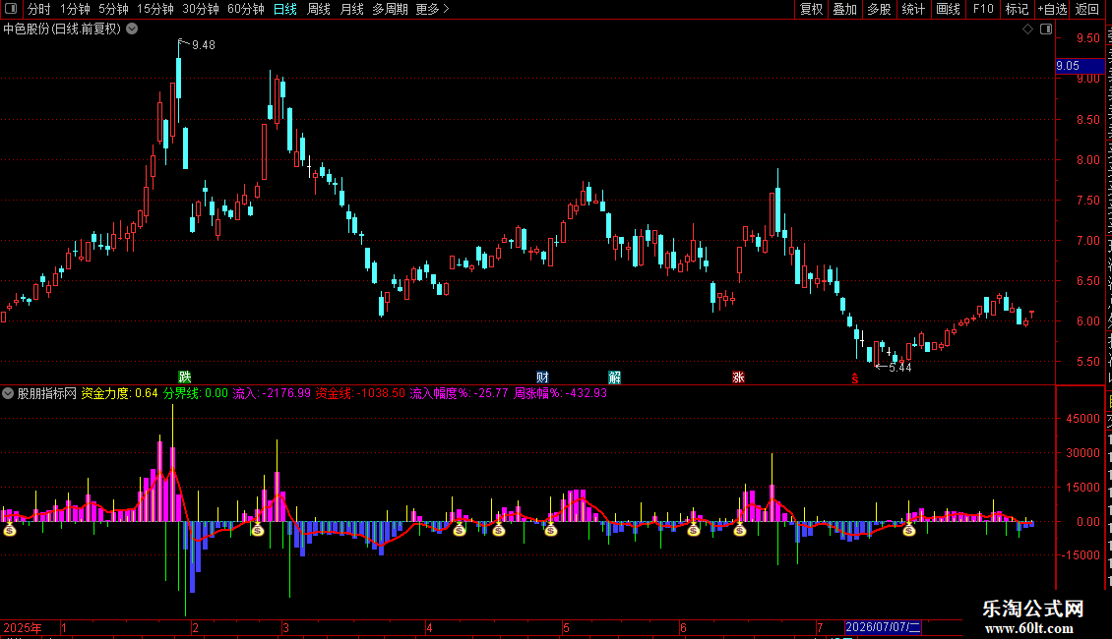
Task: Click the 标记 mark button
Action: point(1017,9)
